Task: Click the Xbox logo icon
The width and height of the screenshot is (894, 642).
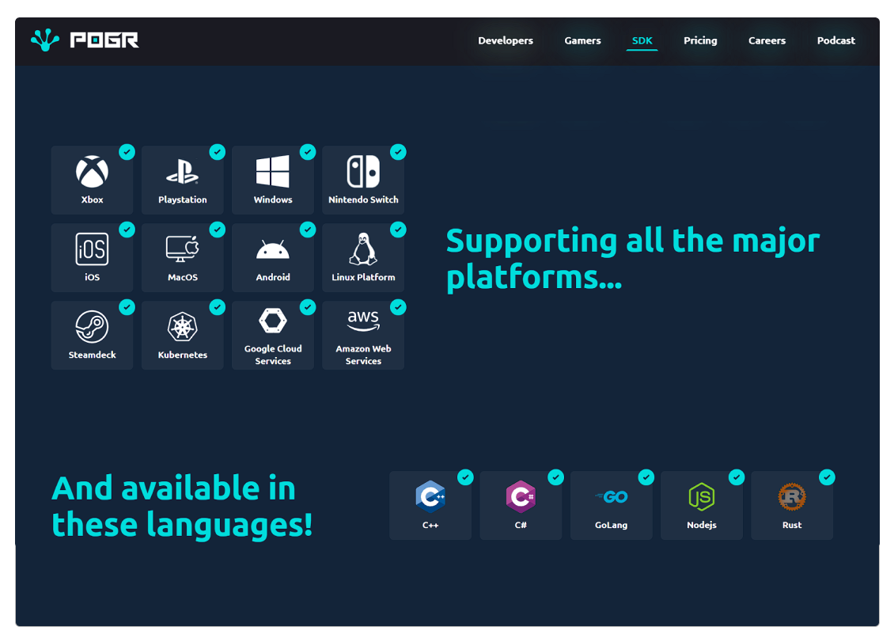Action: pos(92,172)
